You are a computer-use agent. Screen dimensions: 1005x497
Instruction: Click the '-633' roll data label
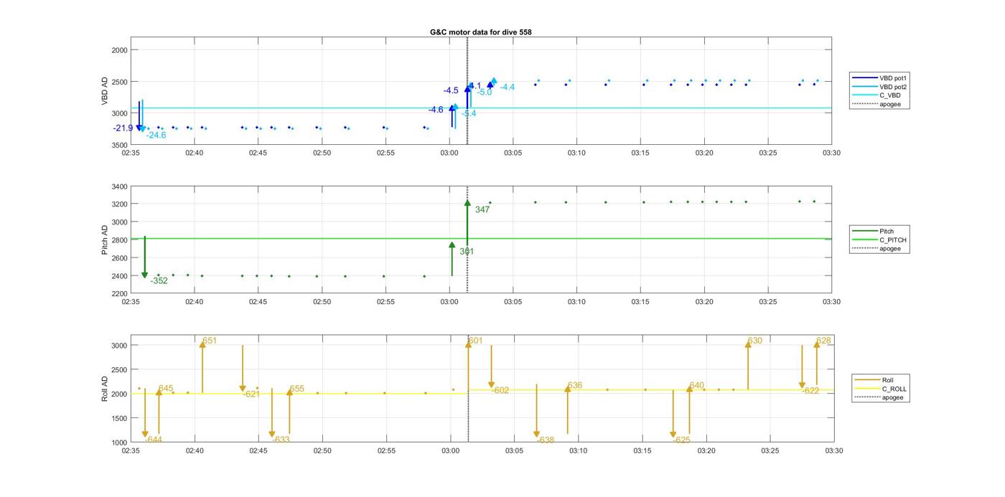coord(281,440)
